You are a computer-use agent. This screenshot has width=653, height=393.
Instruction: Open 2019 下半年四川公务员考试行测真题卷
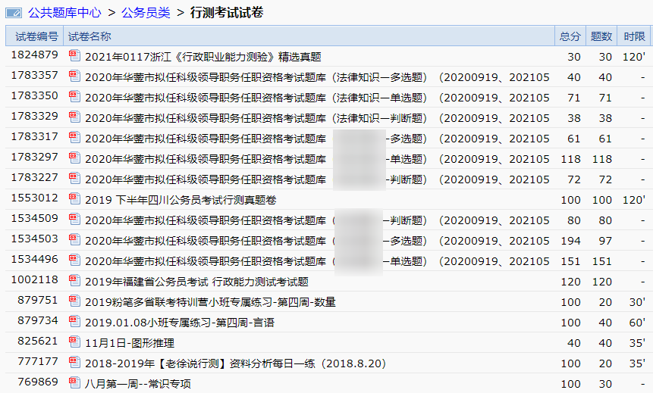(181, 200)
